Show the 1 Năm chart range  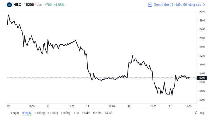(x=86, y=113)
